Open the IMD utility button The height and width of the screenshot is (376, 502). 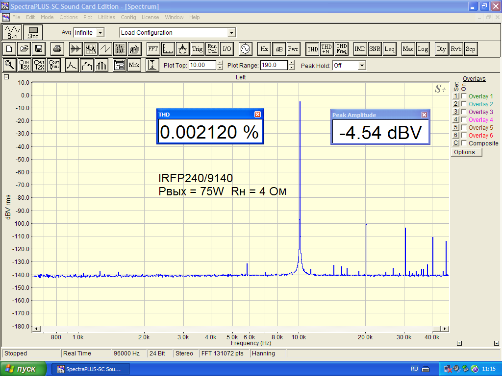point(360,48)
